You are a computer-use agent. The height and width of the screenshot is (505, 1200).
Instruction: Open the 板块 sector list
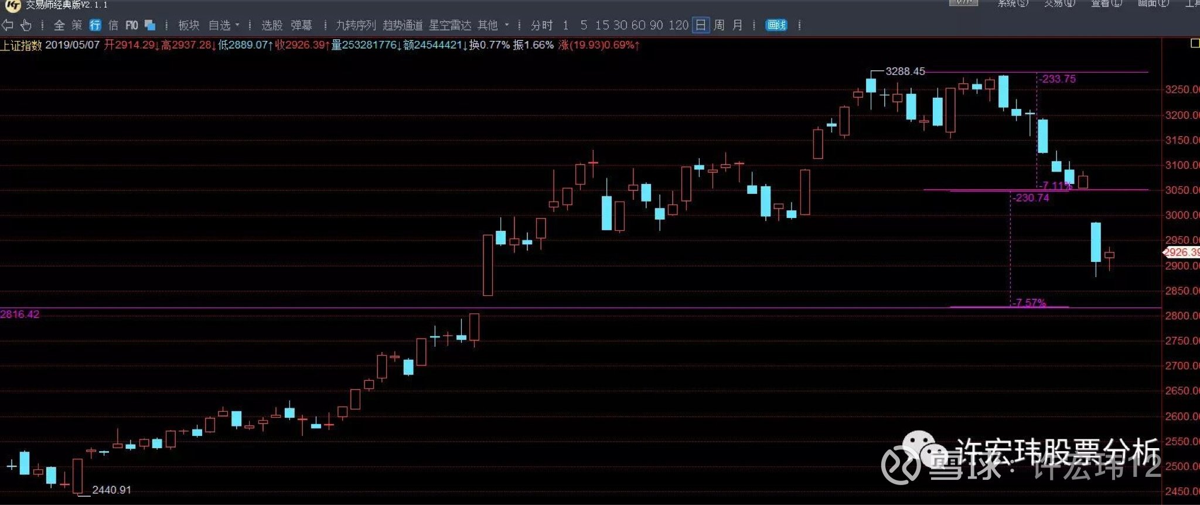coord(189,25)
